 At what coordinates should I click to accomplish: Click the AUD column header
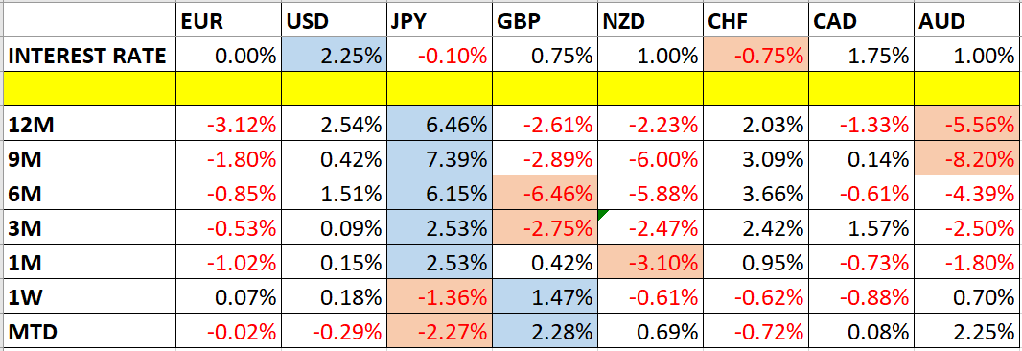click(x=967, y=22)
